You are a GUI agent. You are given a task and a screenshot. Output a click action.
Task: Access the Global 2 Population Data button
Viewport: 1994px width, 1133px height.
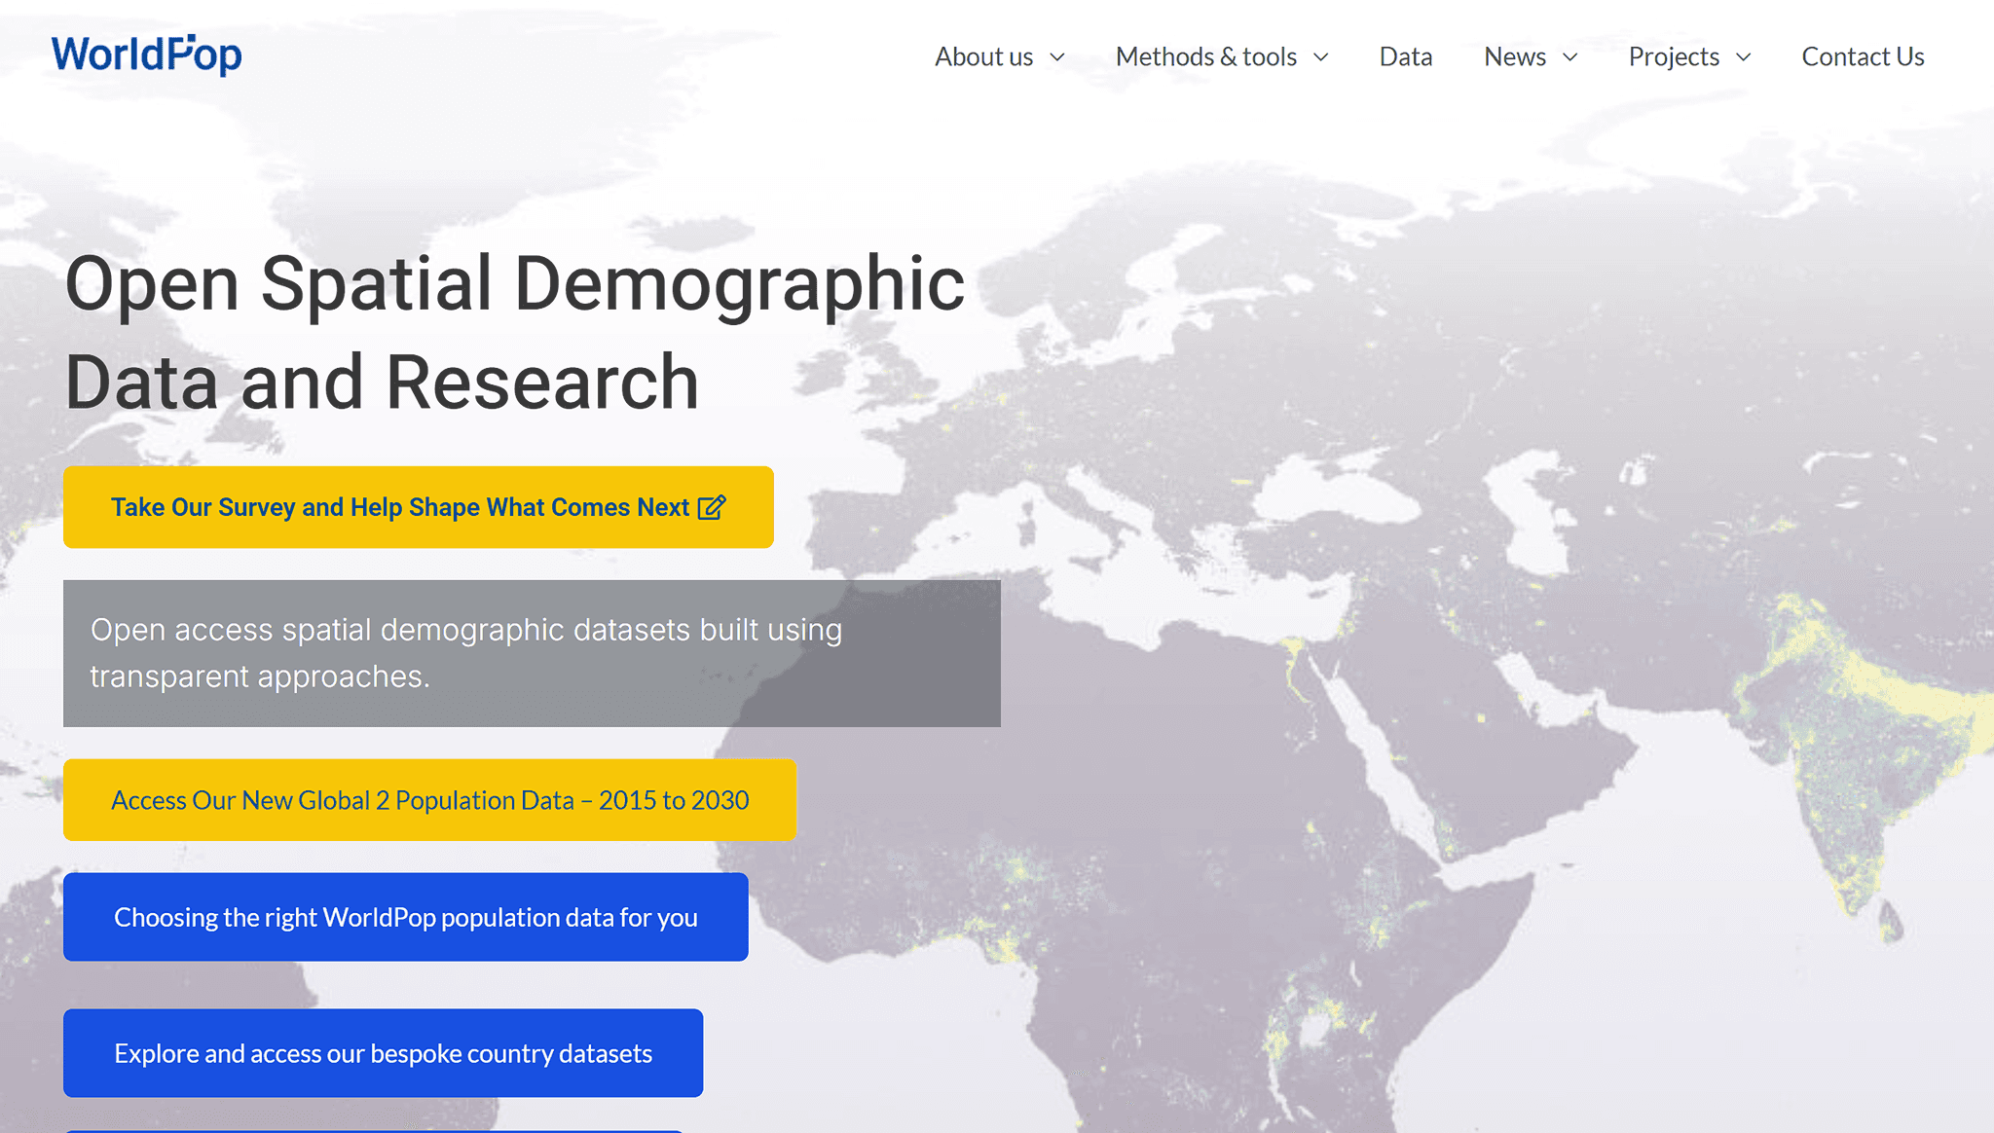click(429, 800)
